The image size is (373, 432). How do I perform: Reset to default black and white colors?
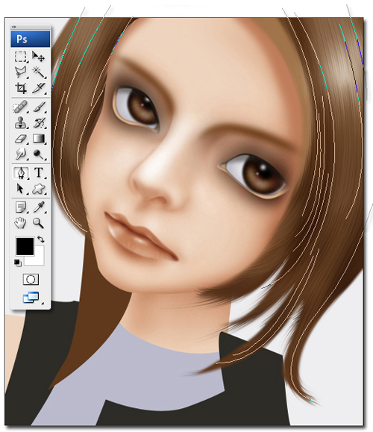[x=18, y=263]
